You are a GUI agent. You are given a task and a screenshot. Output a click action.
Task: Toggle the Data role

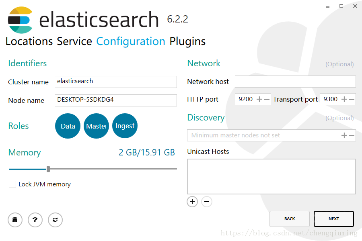tap(68, 126)
